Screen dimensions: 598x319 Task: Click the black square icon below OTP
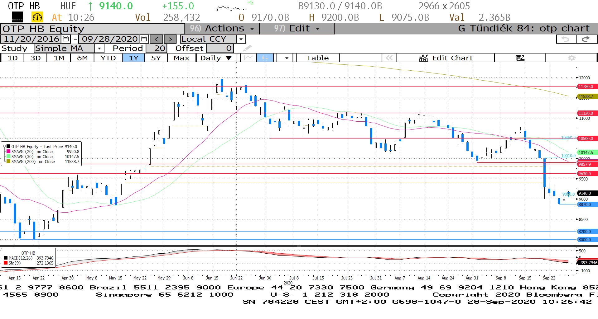pyautogui.click(x=17, y=17)
